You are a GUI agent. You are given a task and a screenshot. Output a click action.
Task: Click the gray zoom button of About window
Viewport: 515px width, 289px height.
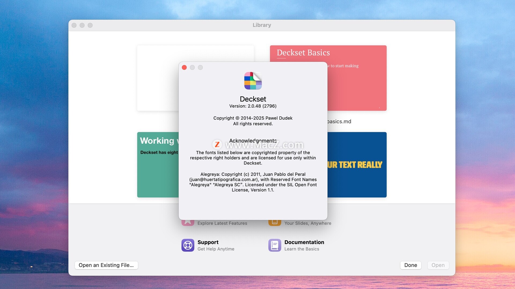click(x=200, y=67)
